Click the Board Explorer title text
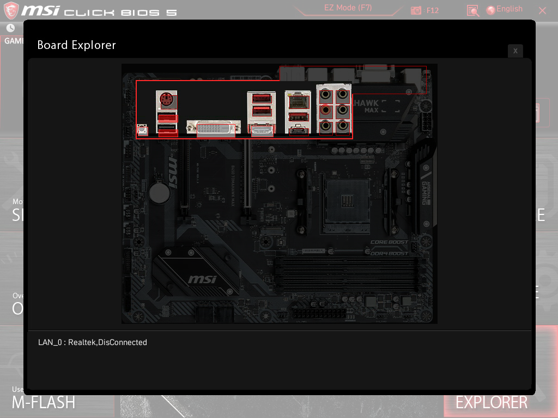Viewport: 558px width, 418px height. [76, 45]
